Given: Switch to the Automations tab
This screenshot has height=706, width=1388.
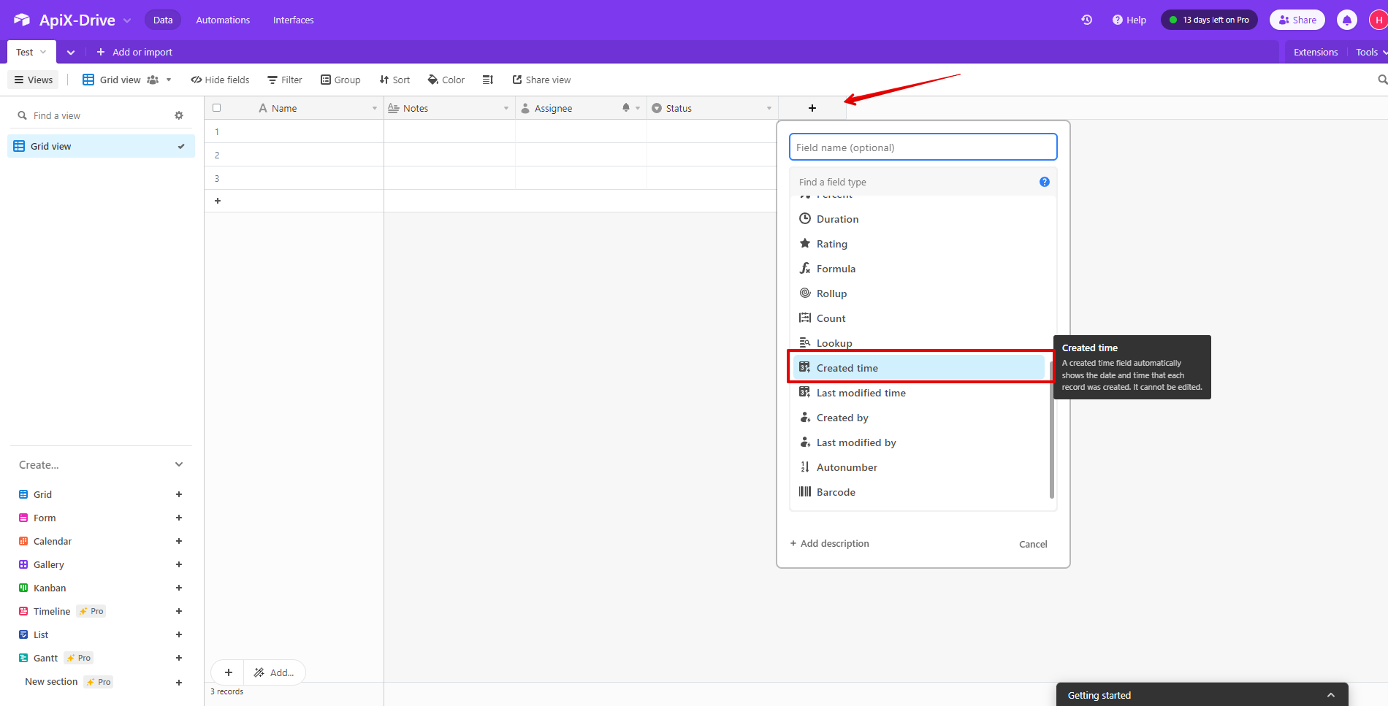Looking at the screenshot, I should [x=223, y=20].
